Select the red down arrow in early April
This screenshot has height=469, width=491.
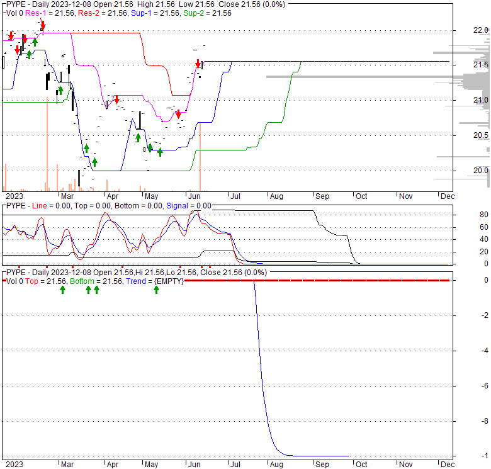point(116,100)
